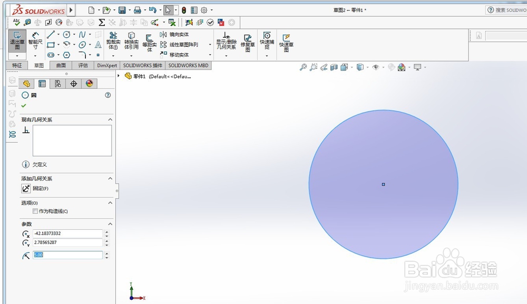Click the X center coordinate field
Screen dimensions: 527x304
coord(67,233)
